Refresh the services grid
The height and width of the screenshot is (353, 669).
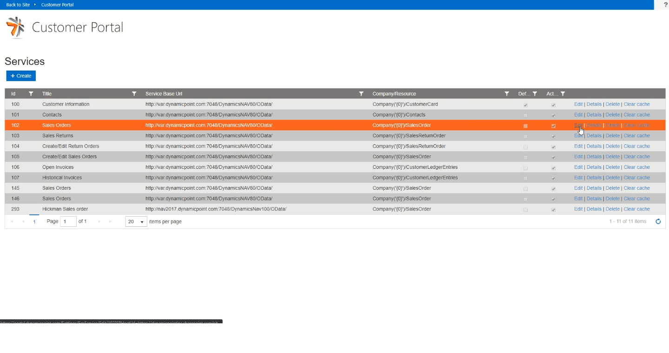658,222
